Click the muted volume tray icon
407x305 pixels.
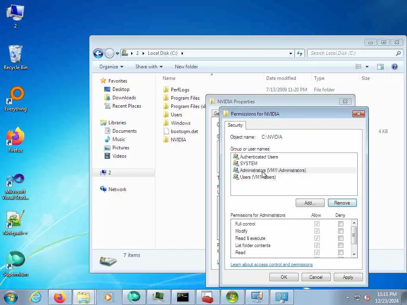pos(367,298)
